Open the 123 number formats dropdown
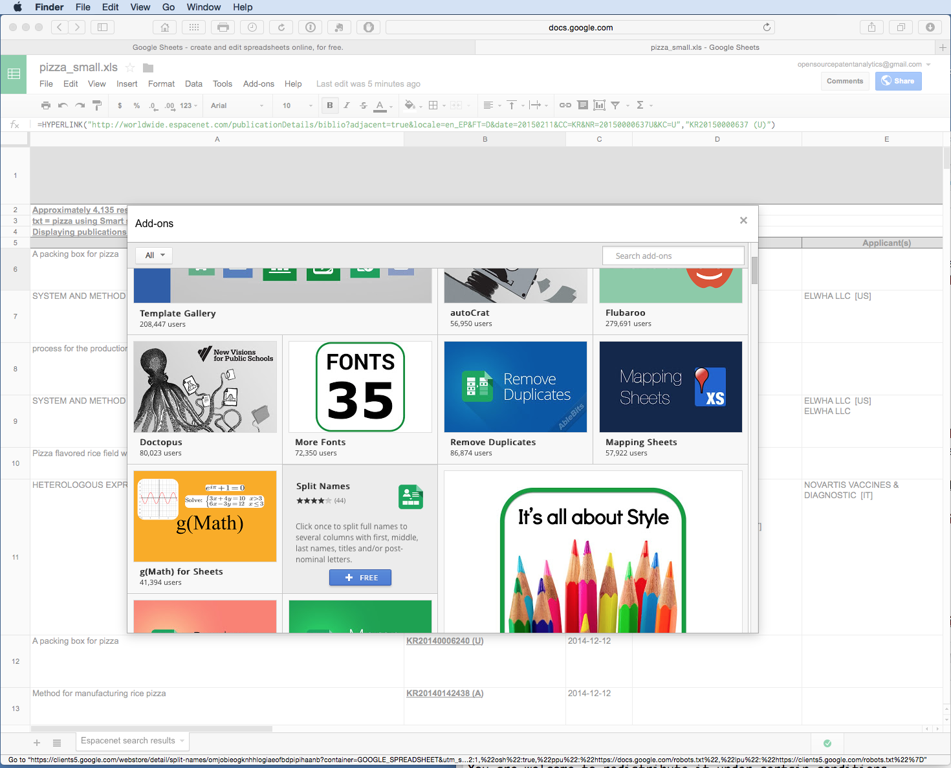 tap(188, 105)
